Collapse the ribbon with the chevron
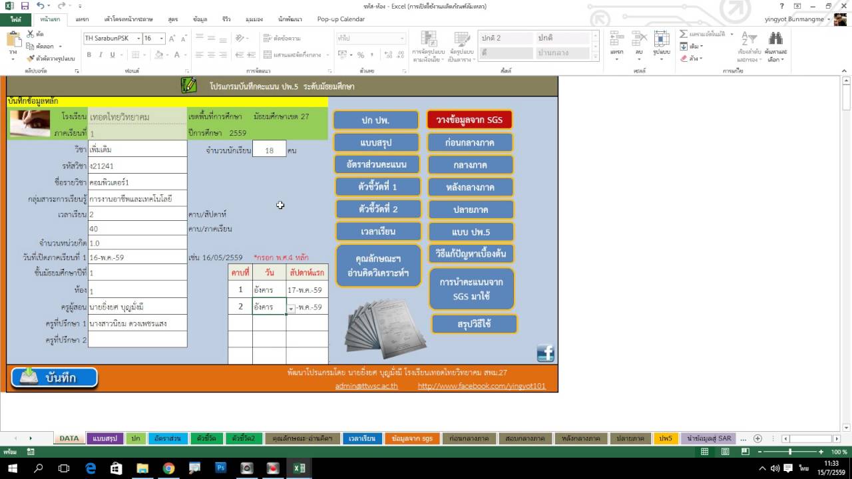Image resolution: width=852 pixels, height=479 pixels. tap(843, 70)
